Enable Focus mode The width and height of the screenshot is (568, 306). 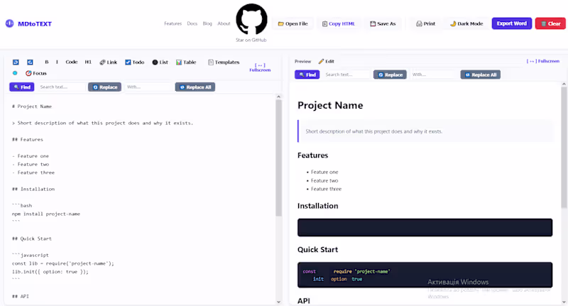pos(36,73)
